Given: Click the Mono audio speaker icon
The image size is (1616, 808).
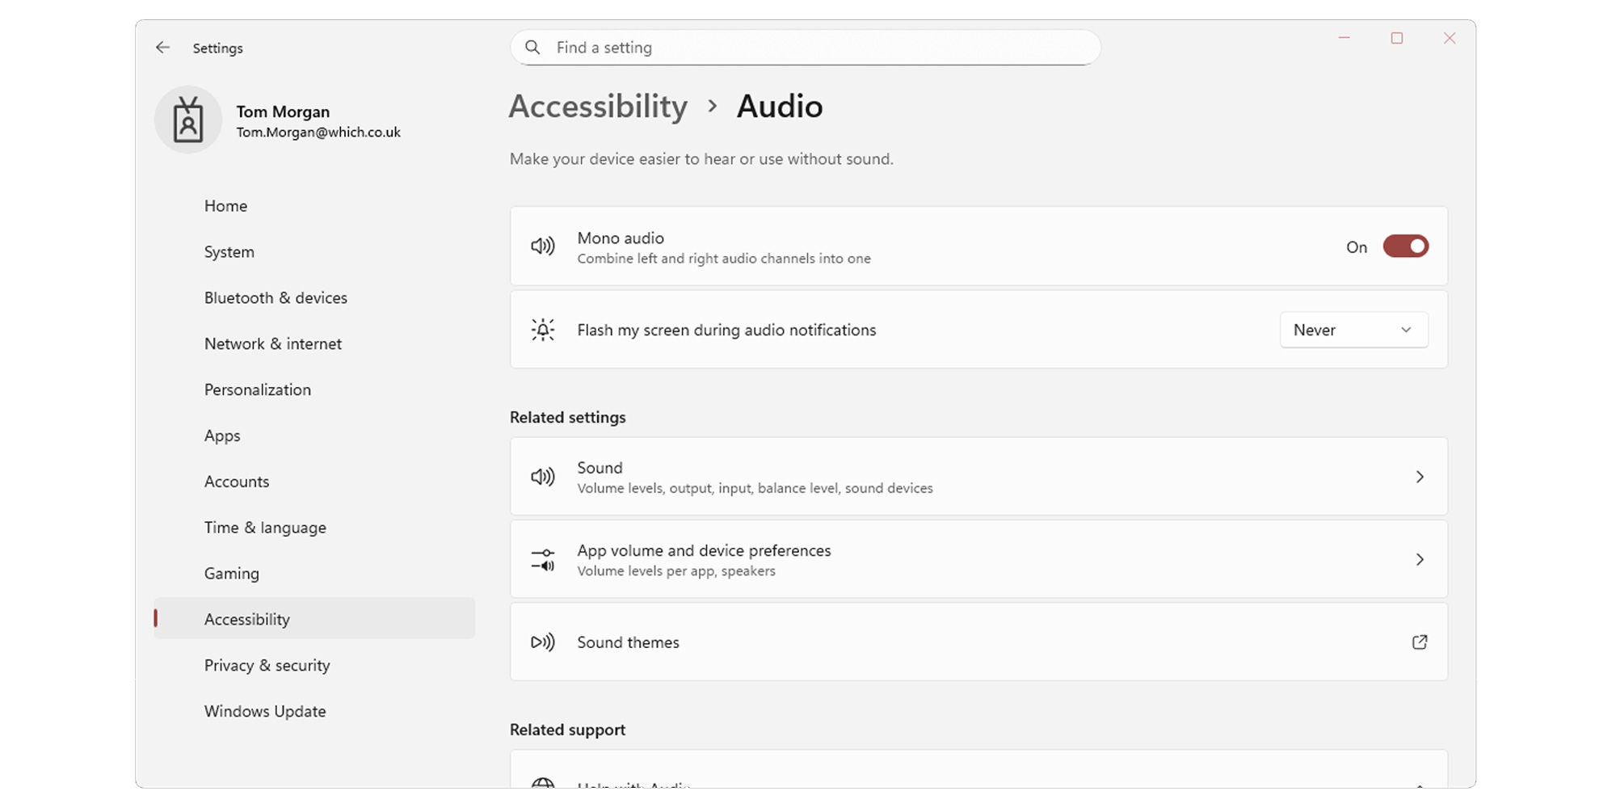Looking at the screenshot, I should pyautogui.click(x=542, y=246).
